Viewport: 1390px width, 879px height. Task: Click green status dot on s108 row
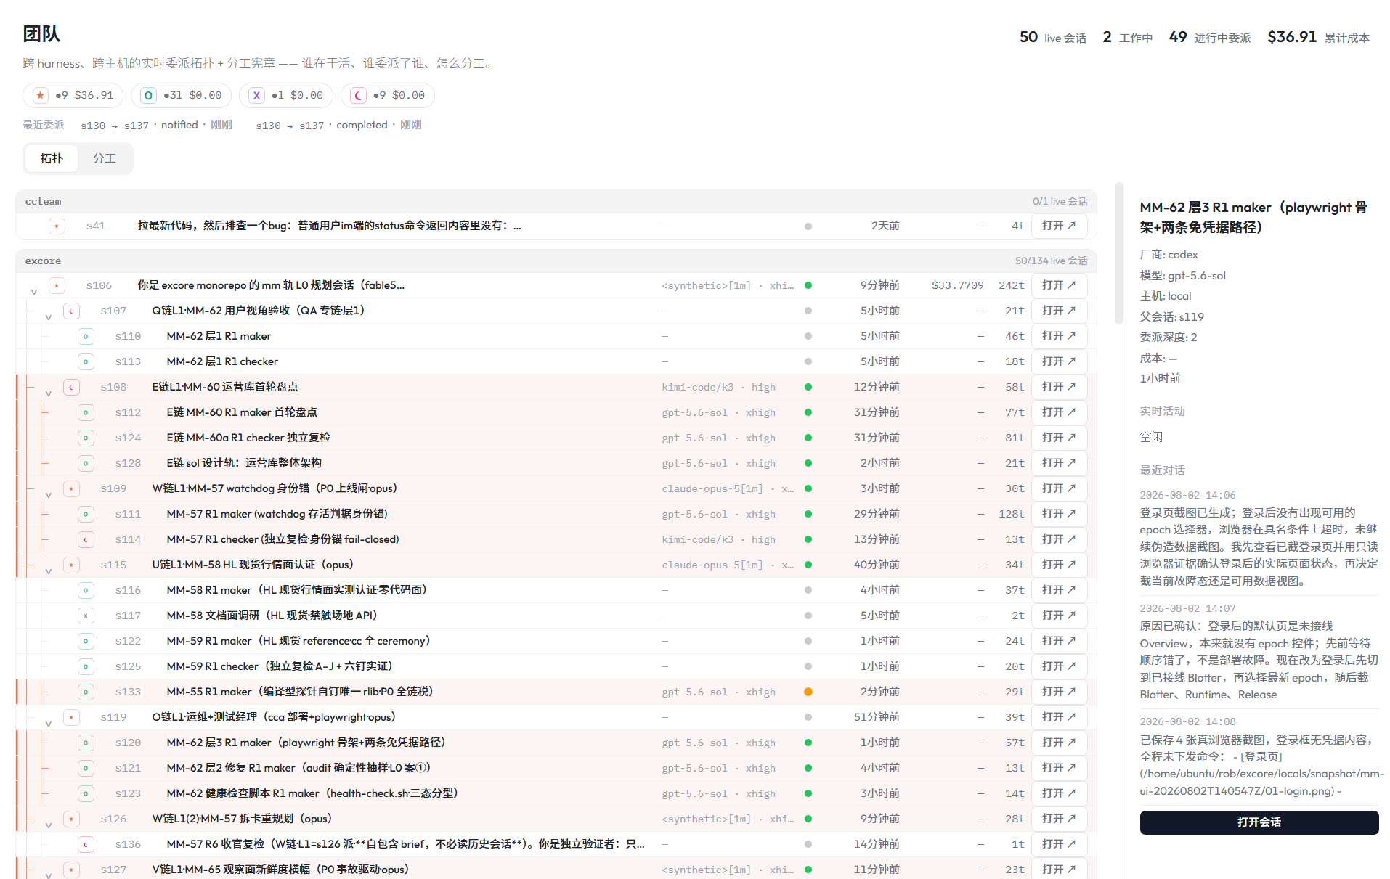[x=808, y=387]
